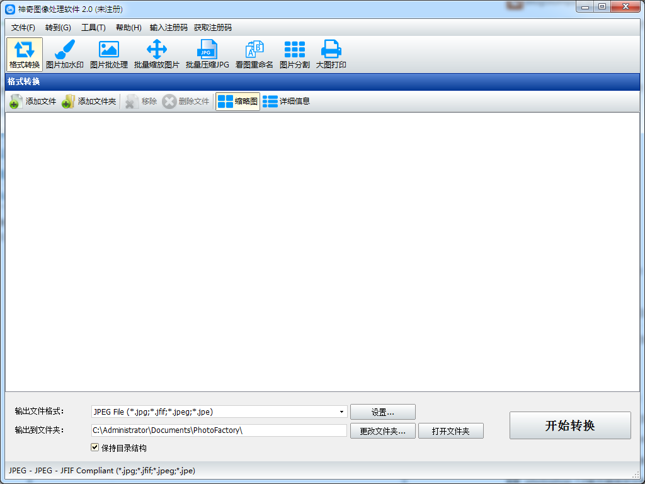
Task: Click the resize grip in status bar corner
Action: pyautogui.click(x=636, y=474)
